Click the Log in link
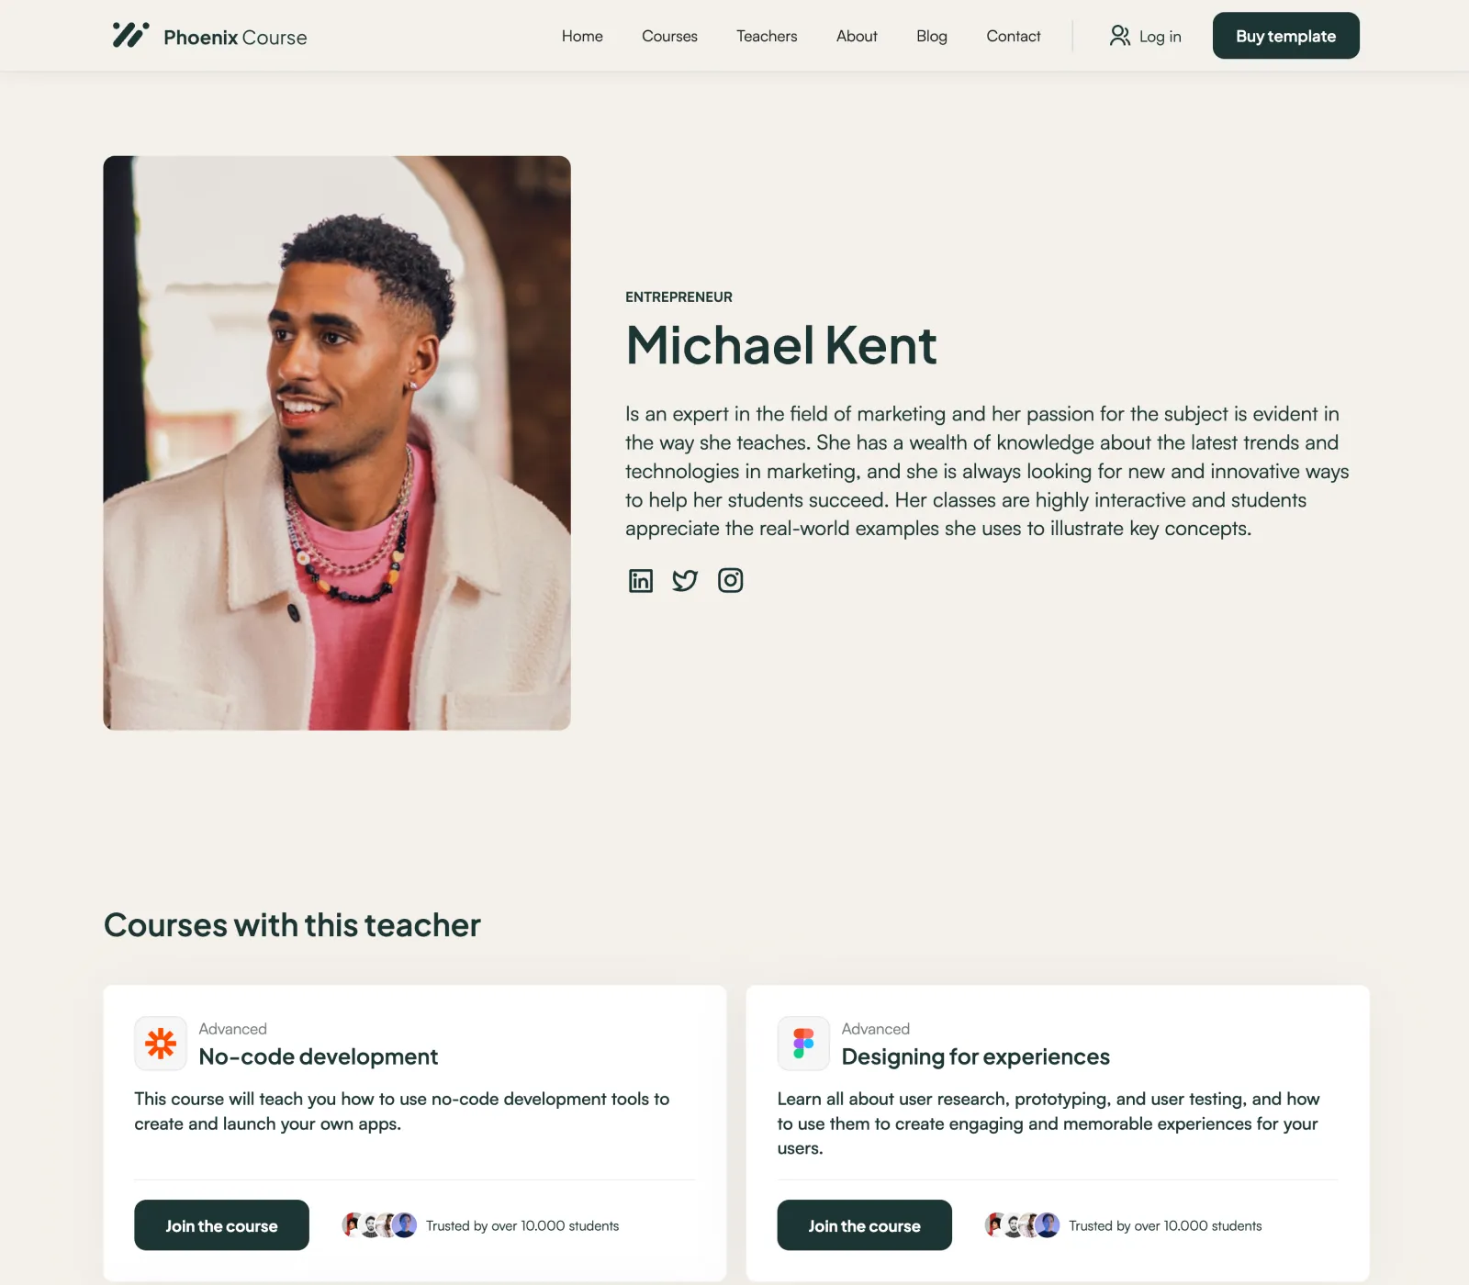Screen dimensions: 1469x1285 (x=1160, y=36)
